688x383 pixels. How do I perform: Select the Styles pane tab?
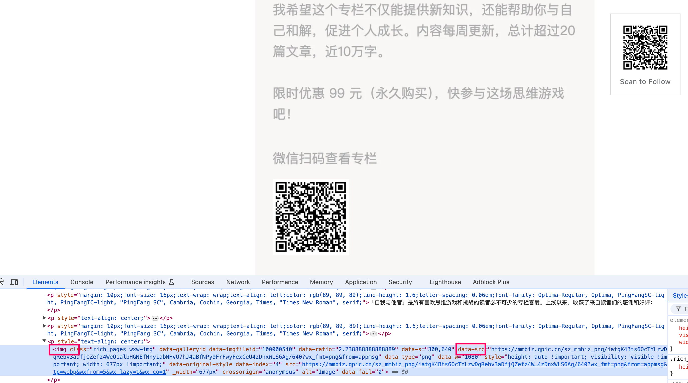tap(680, 295)
